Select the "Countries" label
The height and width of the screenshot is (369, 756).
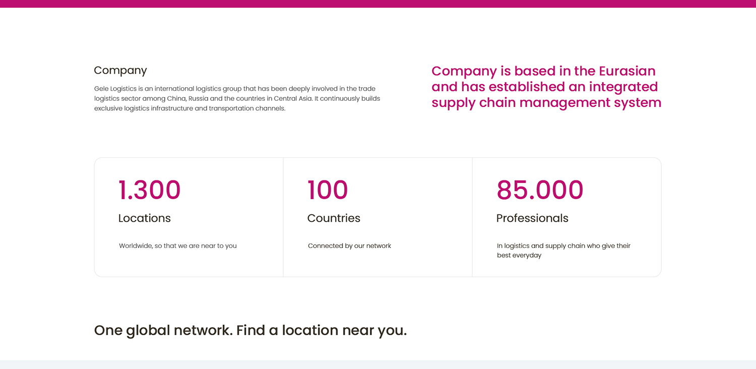(x=334, y=218)
